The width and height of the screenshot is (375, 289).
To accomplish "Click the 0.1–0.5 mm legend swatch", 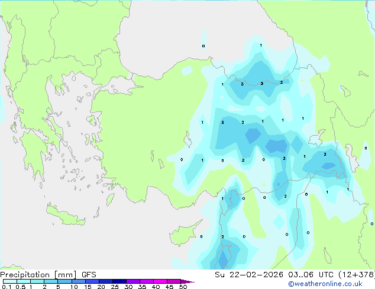I will 10,281.
